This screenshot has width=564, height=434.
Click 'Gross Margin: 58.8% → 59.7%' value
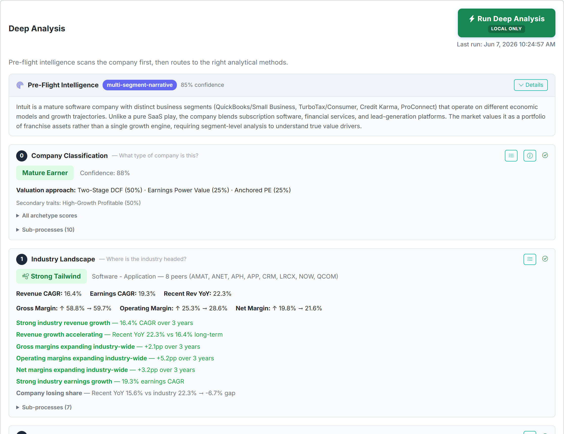64,308
